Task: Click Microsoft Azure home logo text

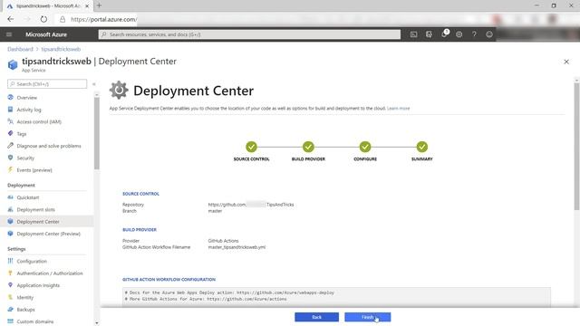Action: pos(46,34)
